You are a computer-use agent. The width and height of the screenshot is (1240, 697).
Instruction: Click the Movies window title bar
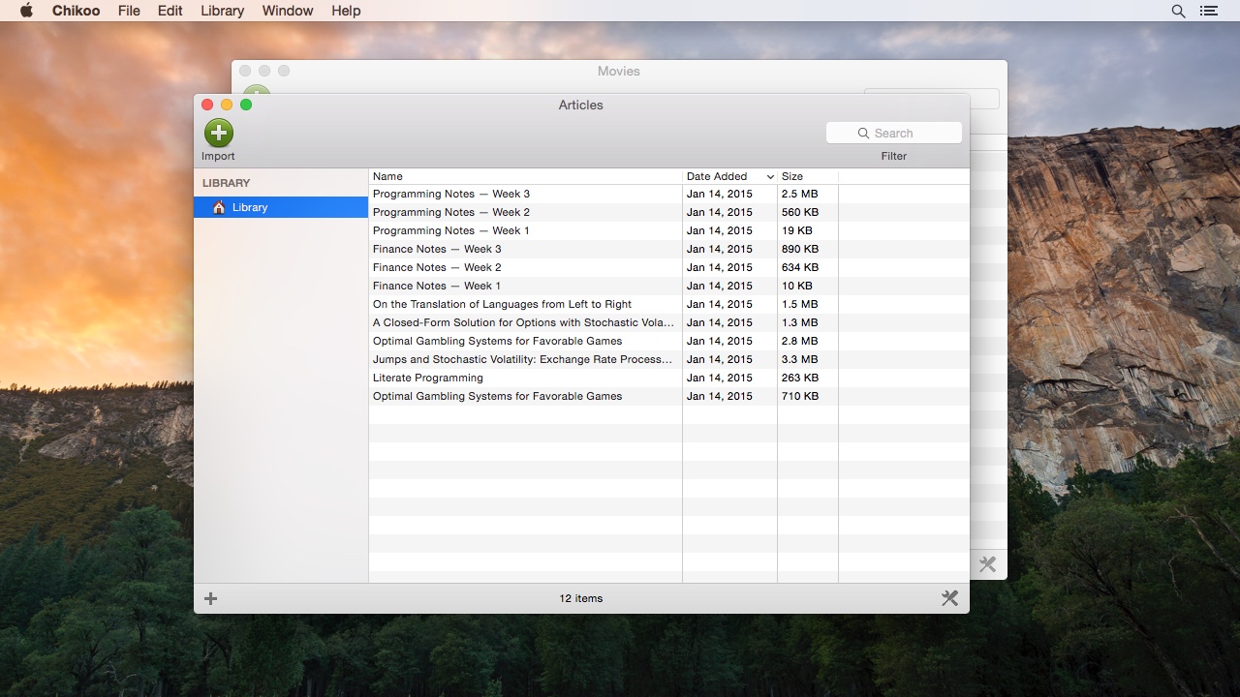(x=618, y=71)
